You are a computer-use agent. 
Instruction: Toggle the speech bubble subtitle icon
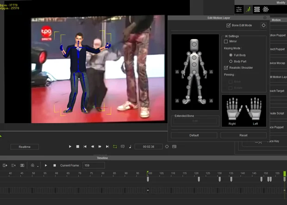click(123, 147)
